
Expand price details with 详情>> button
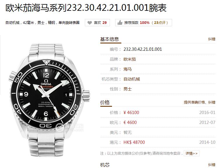pos(191,153)
